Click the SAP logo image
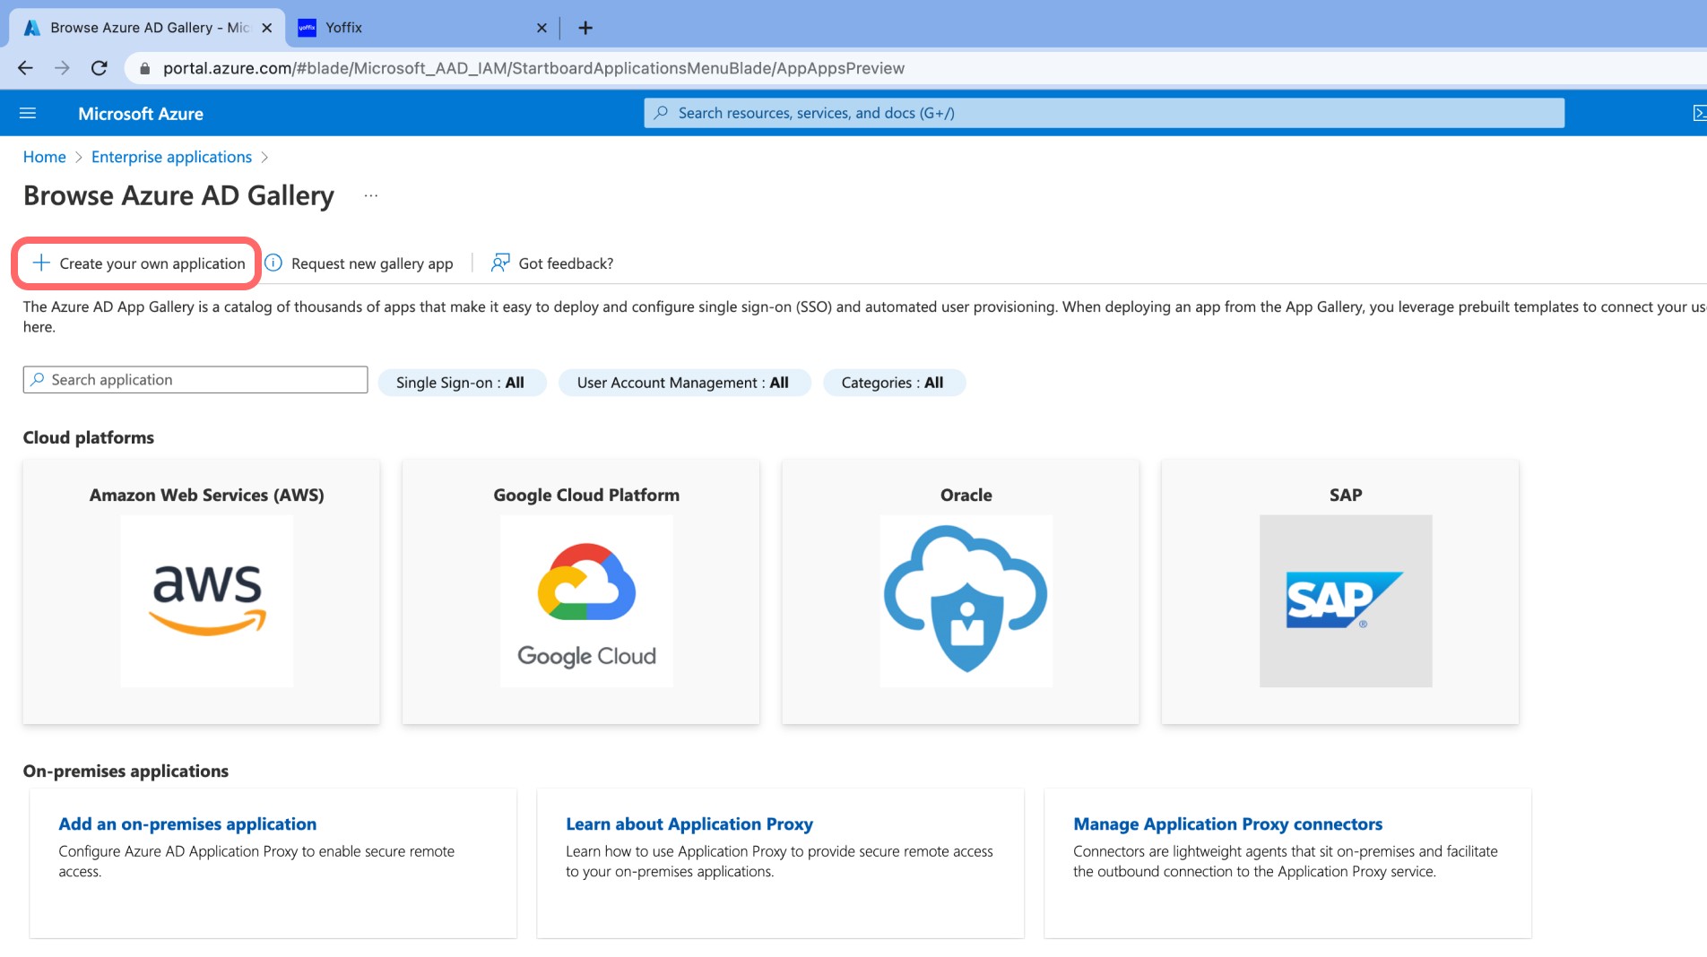The height and width of the screenshot is (957, 1707). pos(1346,600)
